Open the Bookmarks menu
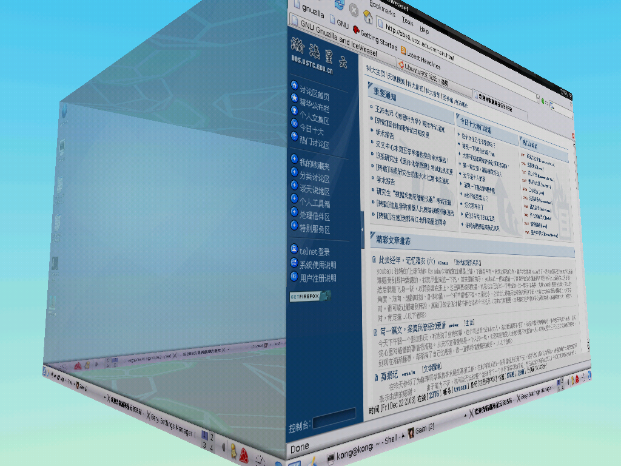Viewport: 621px width, 466px height. click(382, 8)
